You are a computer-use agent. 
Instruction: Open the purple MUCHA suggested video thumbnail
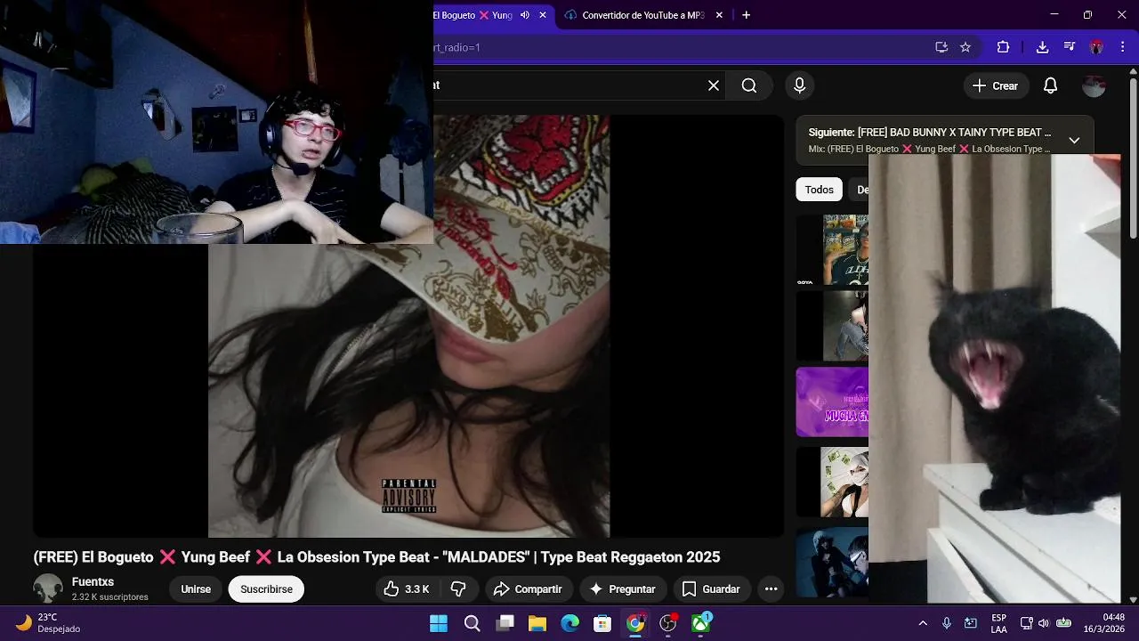tap(832, 402)
